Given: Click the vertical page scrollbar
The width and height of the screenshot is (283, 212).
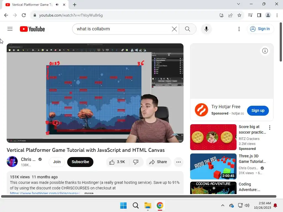Looking at the screenshot, I should point(281,42).
